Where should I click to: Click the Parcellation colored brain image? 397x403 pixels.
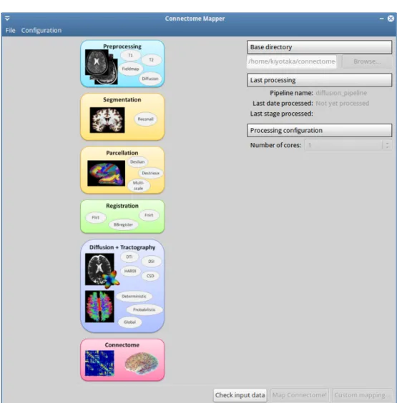point(107,173)
